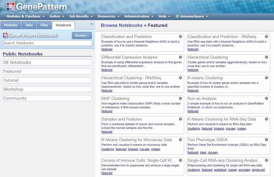The image size is (274, 177).
Task: Click the gsea tag under Two Phenotype GSEA
Action: [203, 152]
